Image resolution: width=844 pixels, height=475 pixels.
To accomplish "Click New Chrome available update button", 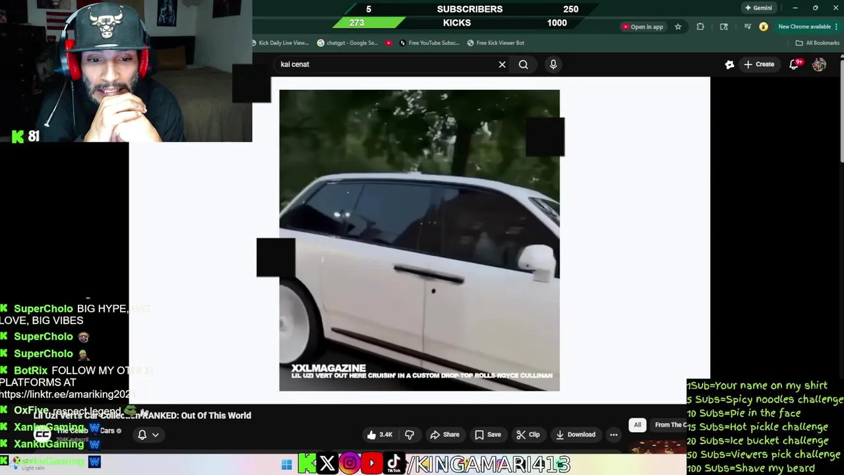I will click(808, 26).
